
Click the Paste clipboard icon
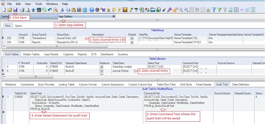pos(73,10)
